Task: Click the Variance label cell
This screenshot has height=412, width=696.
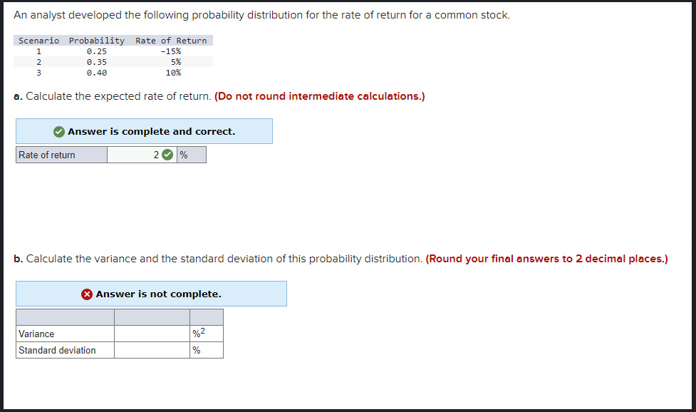Action: click(x=64, y=332)
